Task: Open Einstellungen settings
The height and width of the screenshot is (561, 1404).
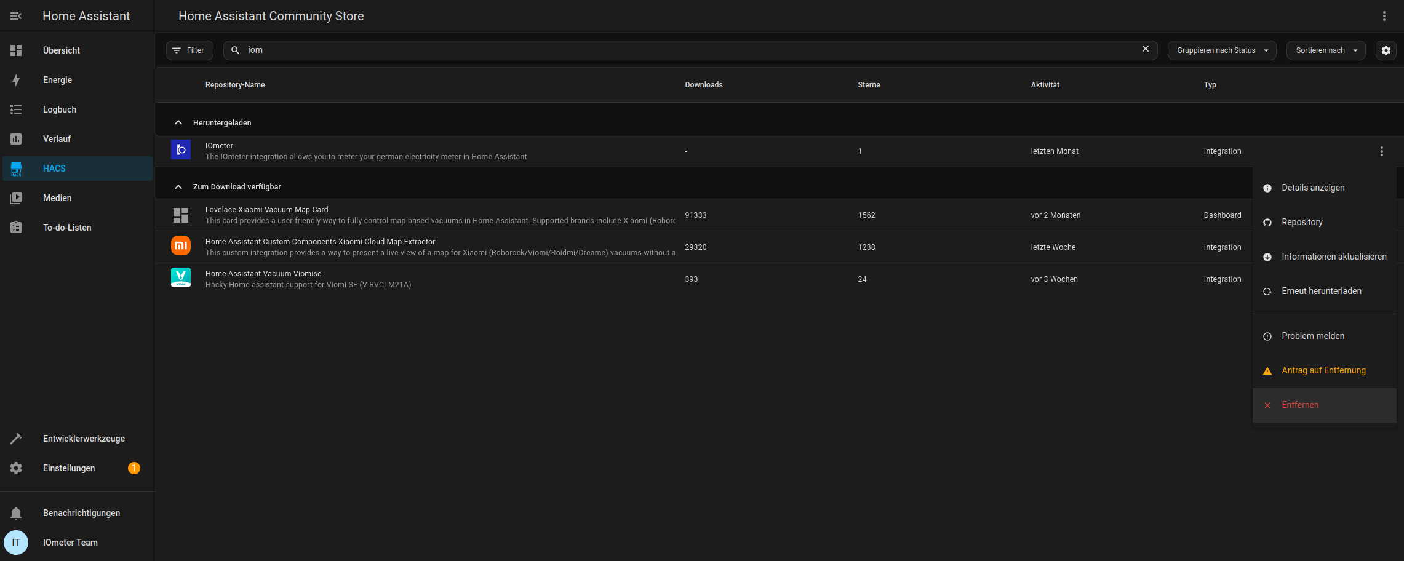Action: pyautogui.click(x=78, y=468)
